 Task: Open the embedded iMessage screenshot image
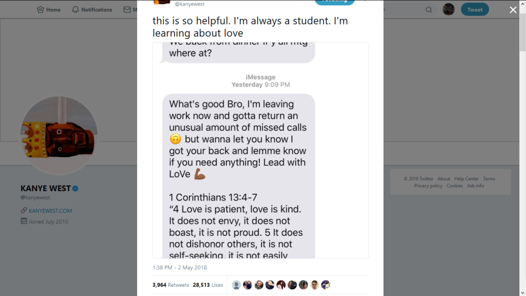pos(260,150)
